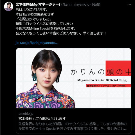Click the Miyamoto Karin Official Blog text
Screen dimensions: 135x135
(102, 80)
